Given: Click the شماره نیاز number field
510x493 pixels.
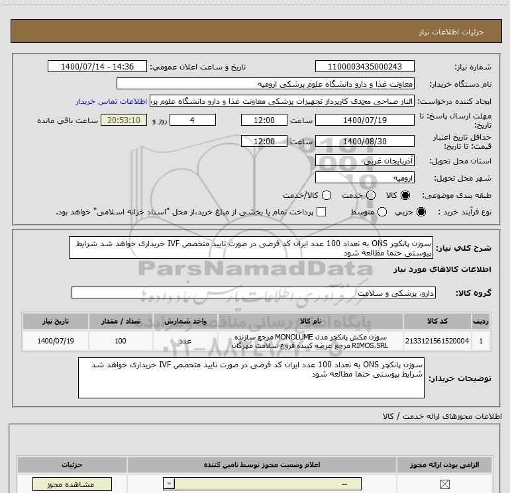Looking at the screenshot, I should pyautogui.click(x=365, y=67).
